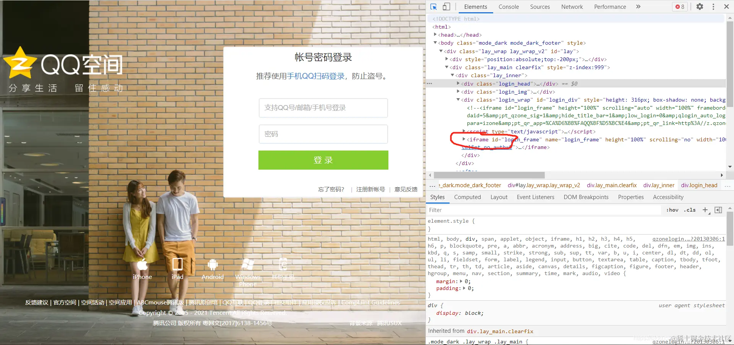Select the inspect element picker tool
Screen dimensions: 734x345
pyautogui.click(x=433, y=6)
